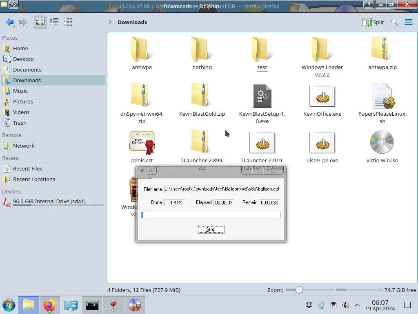Click the Elapsed time field
Viewport: 418px width, 314px height.
[224, 203]
